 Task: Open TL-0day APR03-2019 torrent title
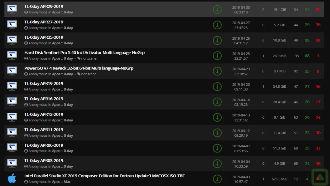point(44,160)
